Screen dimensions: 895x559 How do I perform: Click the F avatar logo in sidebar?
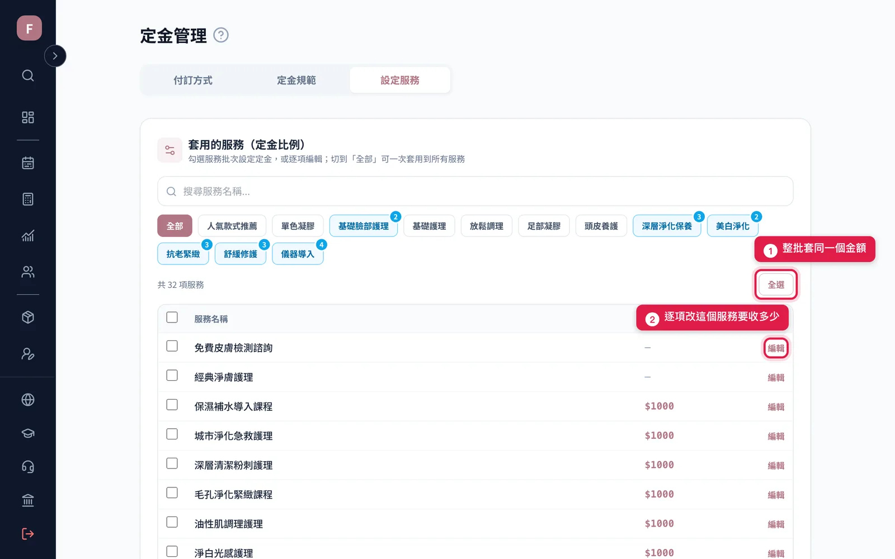point(29,28)
